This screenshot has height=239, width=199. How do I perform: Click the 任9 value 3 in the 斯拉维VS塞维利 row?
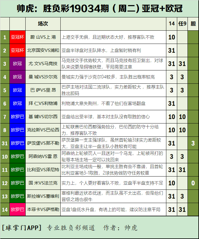(182, 196)
